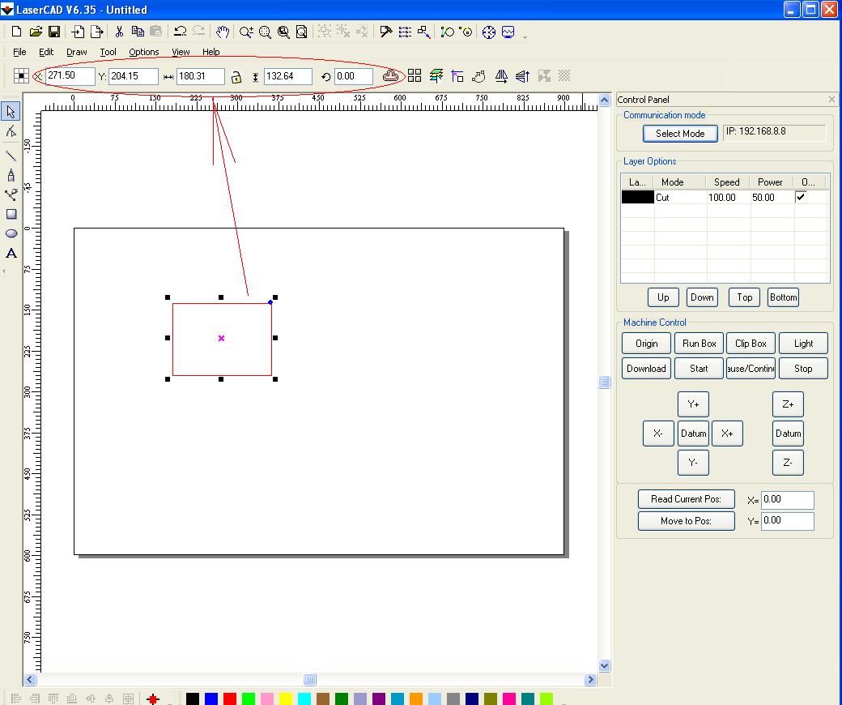Screen dimensions: 842x705
Task: Close the Control Panel pane
Action: click(831, 100)
